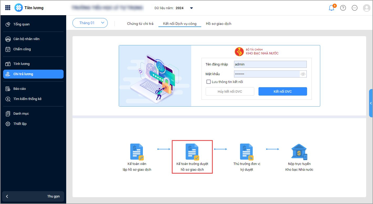Click the Báo cáo report icon
Image resolution: width=373 pixels, height=204 pixels.
(x=8, y=89)
